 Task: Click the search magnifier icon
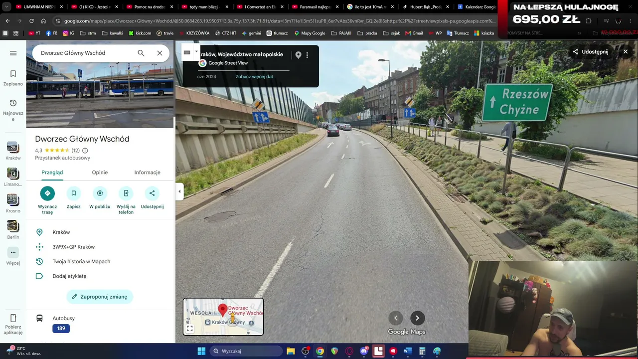click(x=141, y=53)
